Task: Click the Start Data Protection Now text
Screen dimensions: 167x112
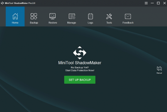Action: pos(80,70)
